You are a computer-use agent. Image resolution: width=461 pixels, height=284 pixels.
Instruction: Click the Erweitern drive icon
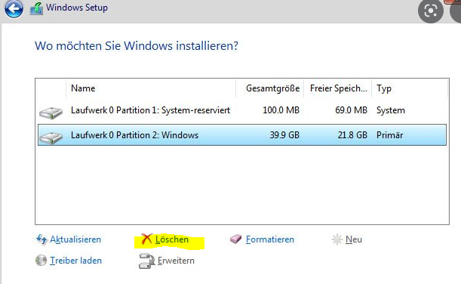tap(146, 261)
